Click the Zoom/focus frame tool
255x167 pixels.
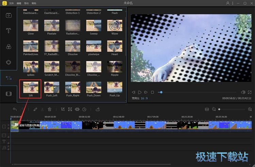click(70, 109)
